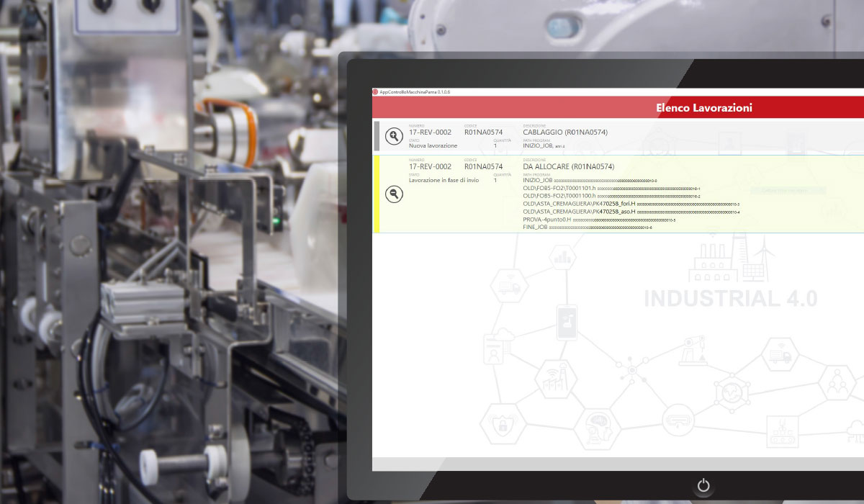This screenshot has width=864, height=504.
Task: Click code R01NA0574 in the CABLAGGIO row
Action: point(483,132)
